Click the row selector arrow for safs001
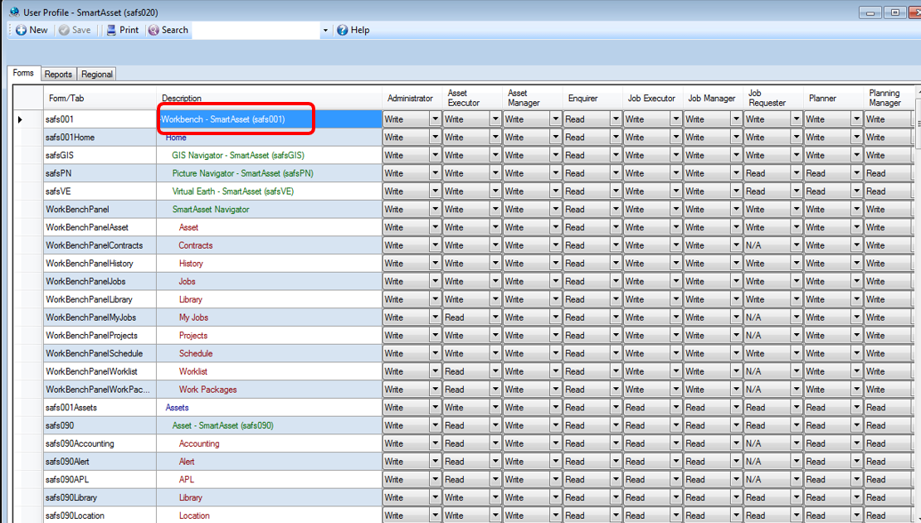921x523 pixels. pos(21,119)
